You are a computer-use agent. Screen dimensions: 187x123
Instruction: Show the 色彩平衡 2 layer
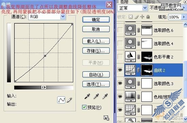(x=120, y=56)
